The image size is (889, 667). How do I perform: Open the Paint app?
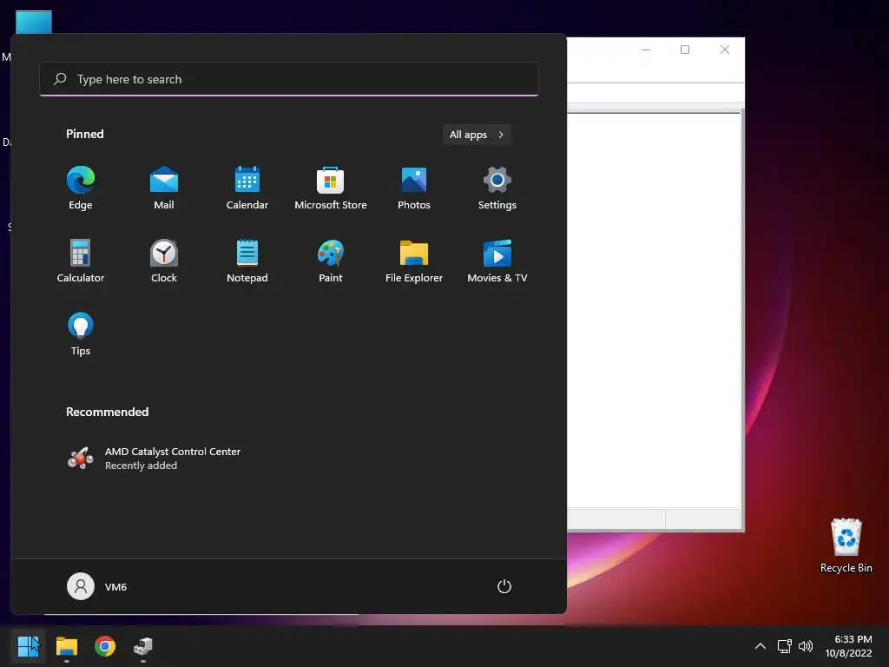point(331,261)
